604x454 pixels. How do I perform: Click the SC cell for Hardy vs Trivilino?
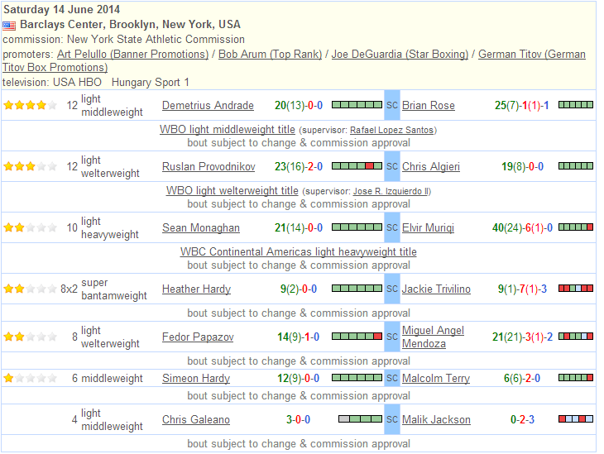(392, 289)
